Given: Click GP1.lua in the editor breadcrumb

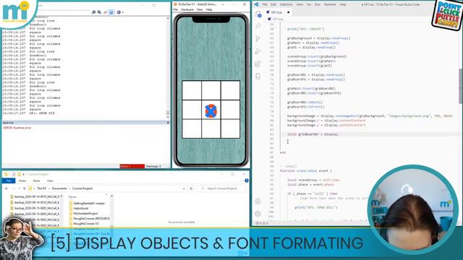Looking at the screenshot, I should (x=277, y=19).
